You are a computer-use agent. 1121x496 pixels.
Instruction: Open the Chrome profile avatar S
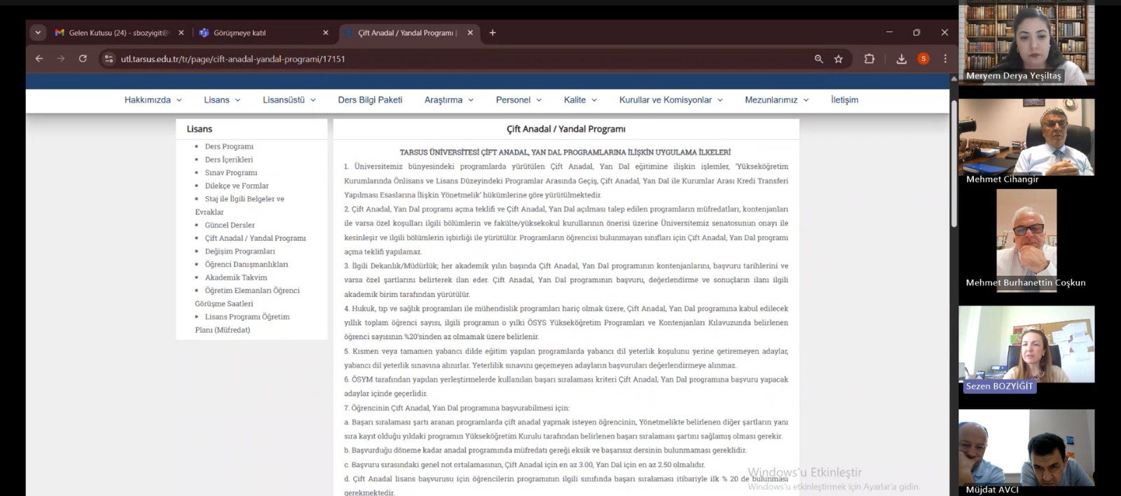click(x=923, y=59)
